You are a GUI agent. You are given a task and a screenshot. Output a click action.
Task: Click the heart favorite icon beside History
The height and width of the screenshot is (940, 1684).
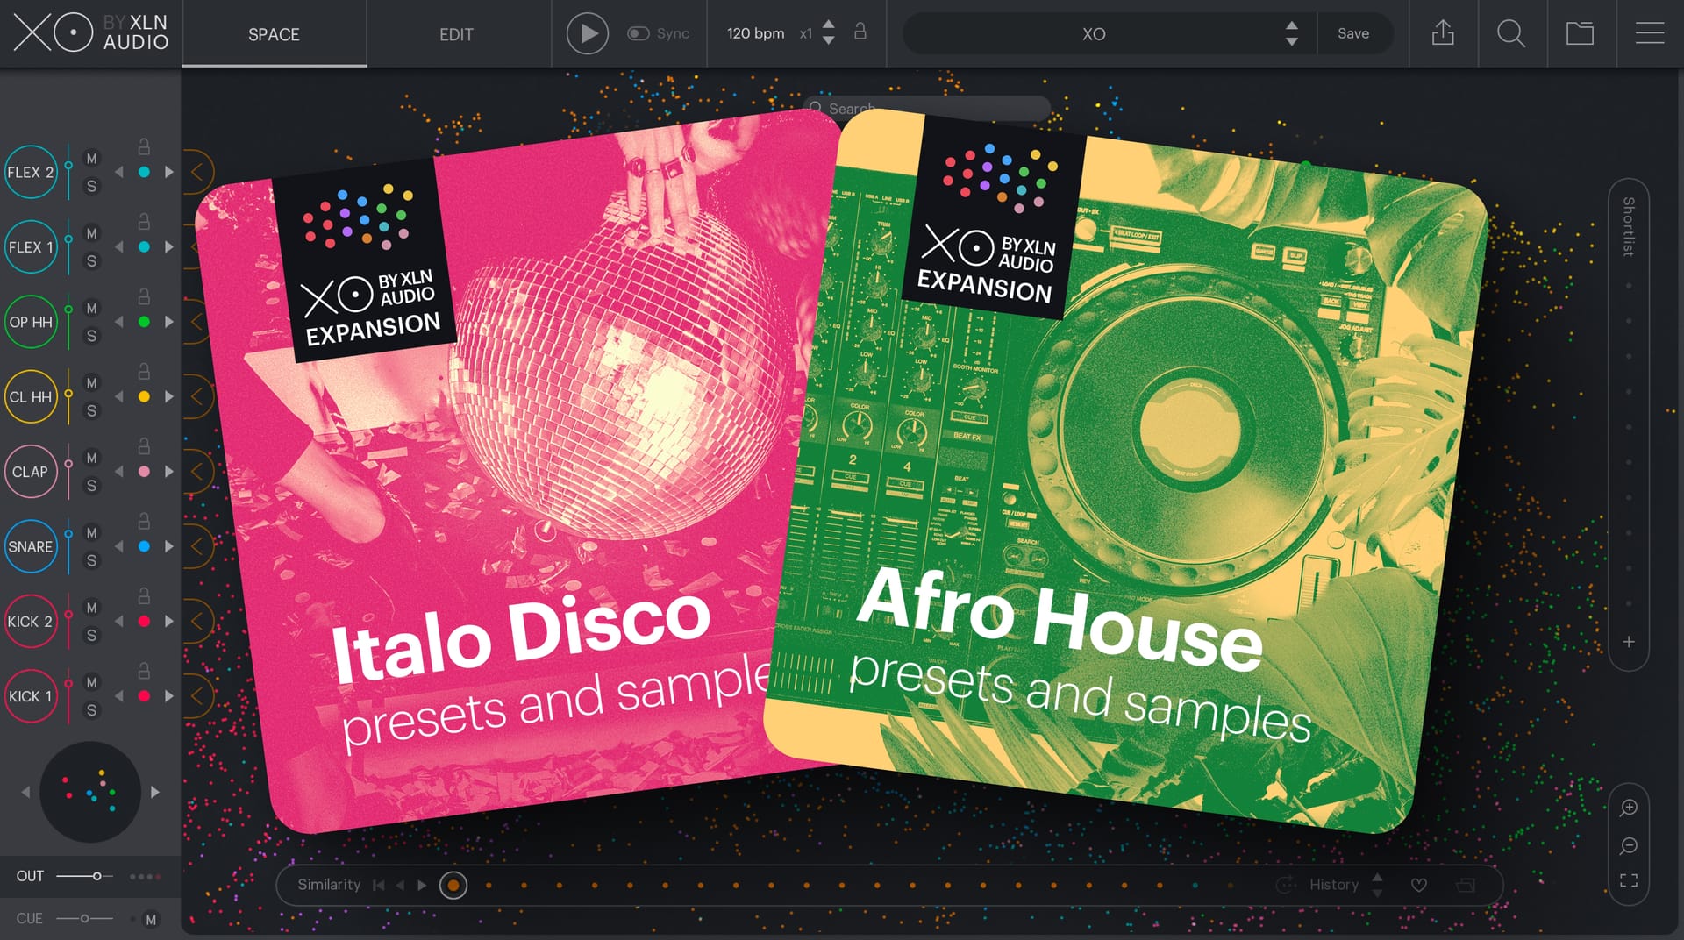pos(1418,885)
